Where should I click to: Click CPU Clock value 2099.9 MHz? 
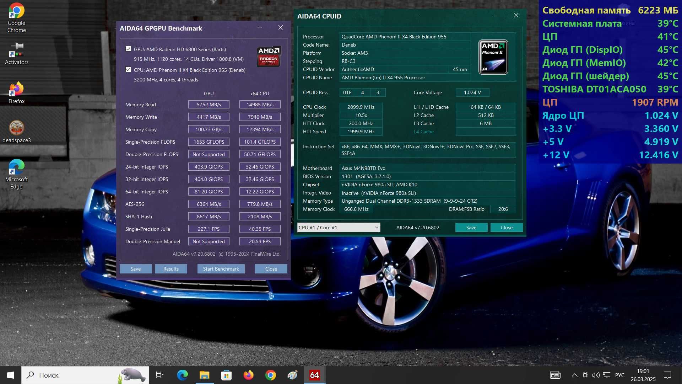[x=361, y=107]
